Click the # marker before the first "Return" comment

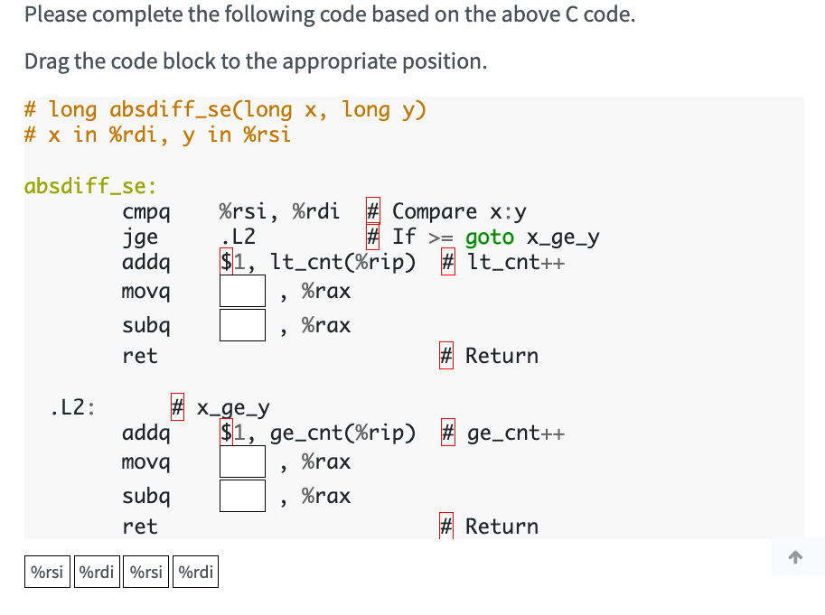(x=445, y=356)
